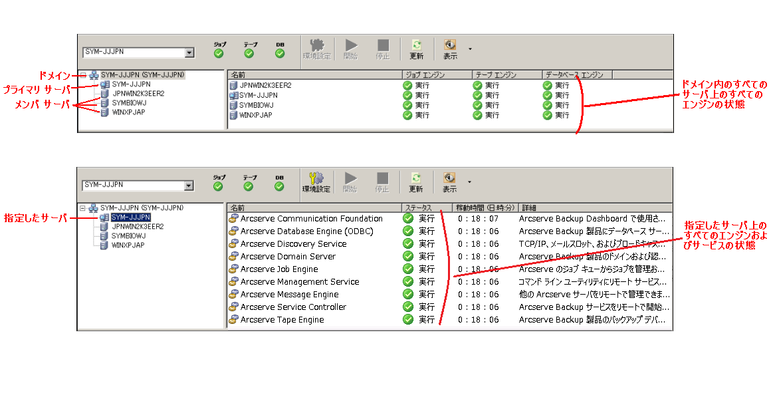Click the テープ status icon in bottom toolbar
The image size is (771, 419).
coord(249,186)
